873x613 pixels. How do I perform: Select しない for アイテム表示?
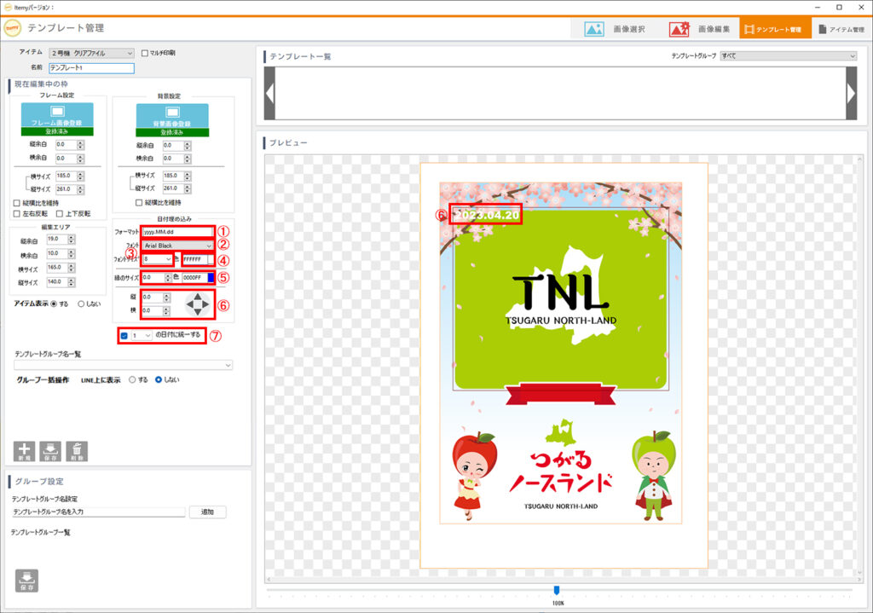[82, 304]
